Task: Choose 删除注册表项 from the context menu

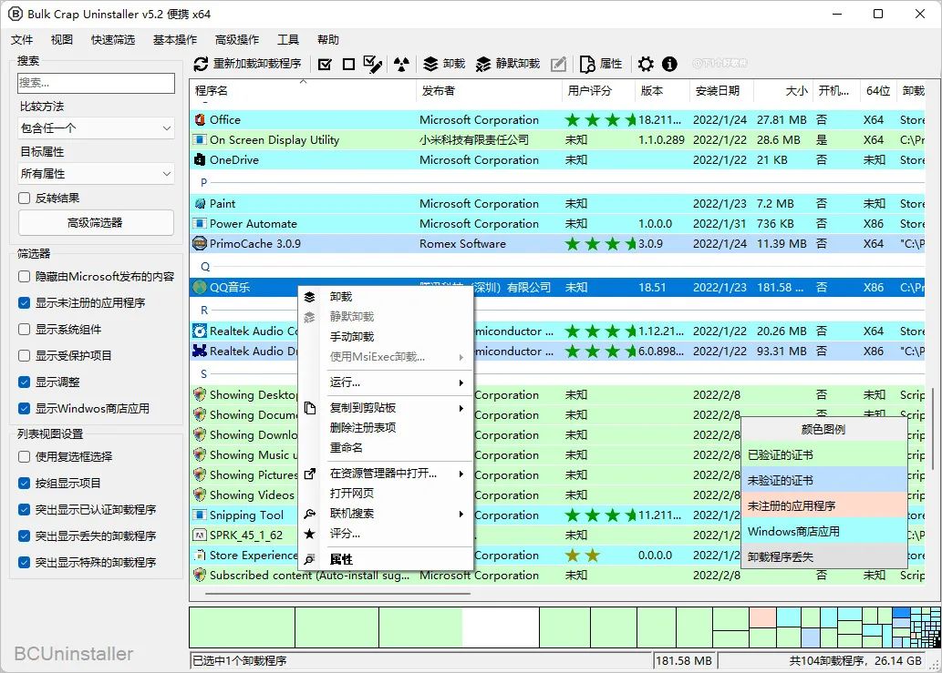Action: 363,427
